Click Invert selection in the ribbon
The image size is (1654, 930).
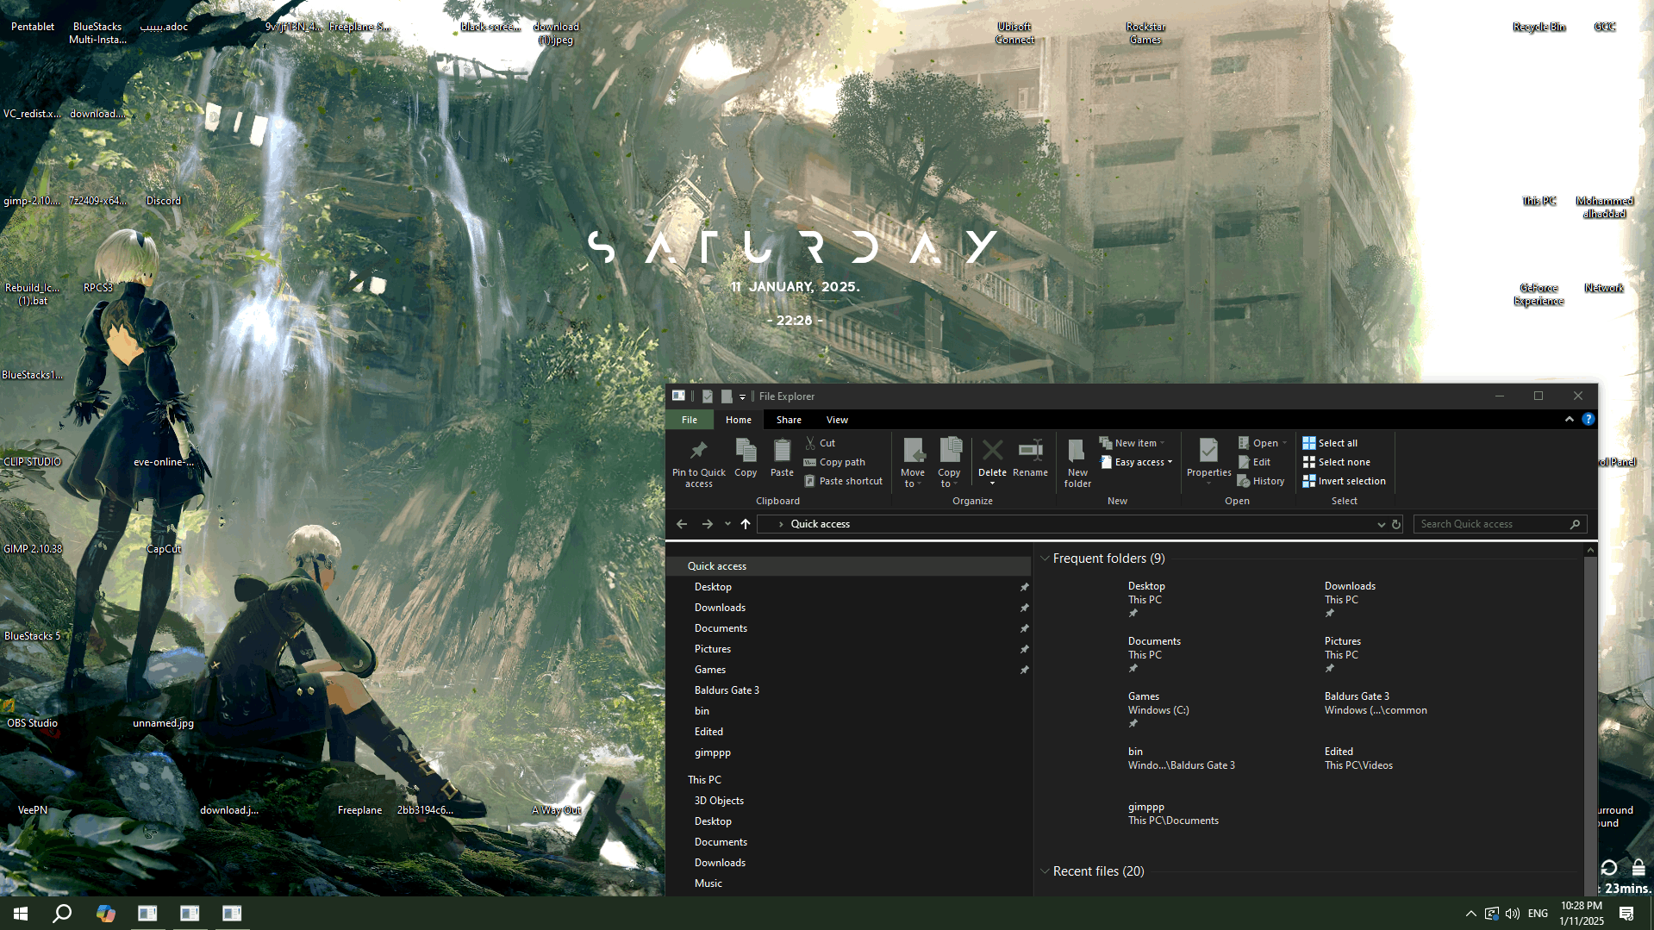pyautogui.click(x=1344, y=481)
